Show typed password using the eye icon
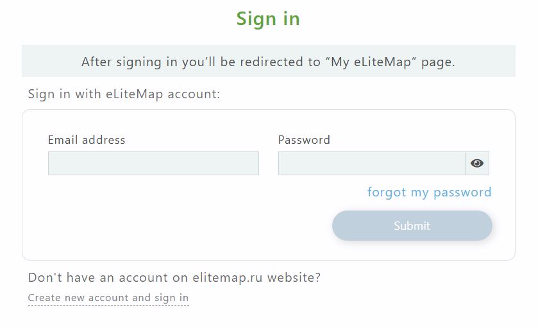Image resolution: width=538 pixels, height=328 pixels. click(x=477, y=163)
